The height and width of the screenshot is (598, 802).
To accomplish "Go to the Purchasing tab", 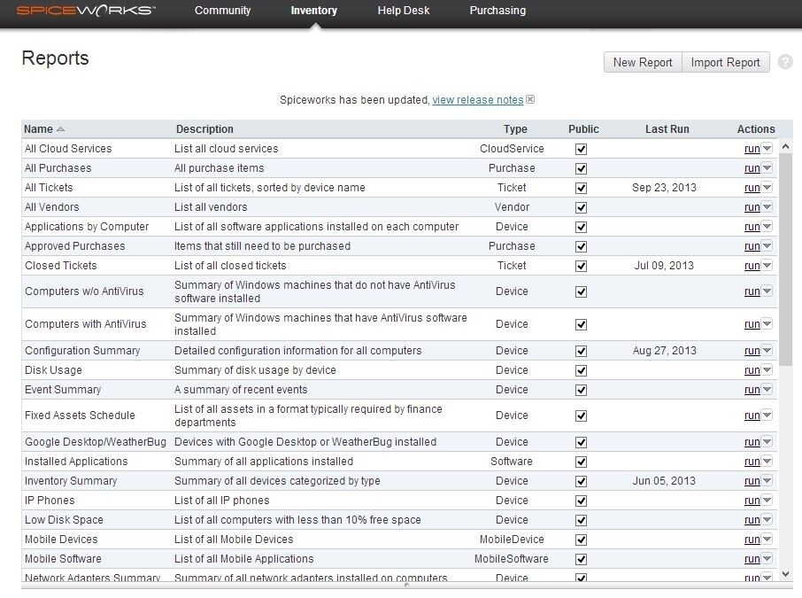I will pos(497,12).
